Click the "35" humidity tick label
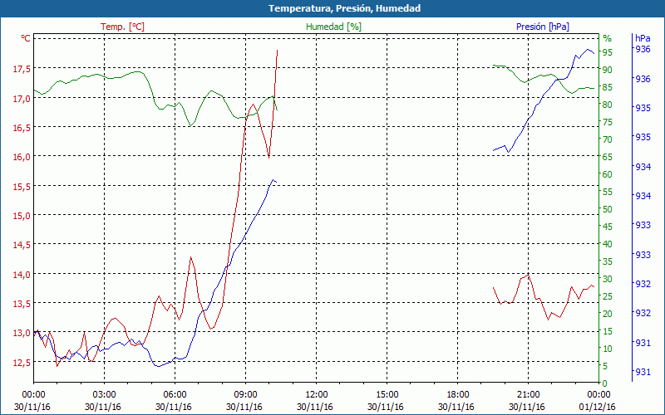Viewport: 665px width, 415px height. point(608,261)
